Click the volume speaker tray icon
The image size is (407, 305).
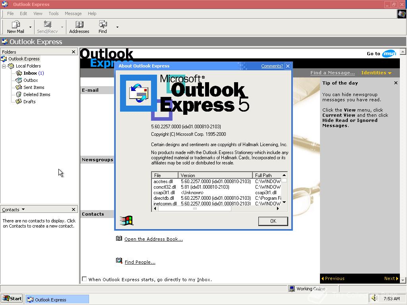pyautogui.click(x=374, y=298)
